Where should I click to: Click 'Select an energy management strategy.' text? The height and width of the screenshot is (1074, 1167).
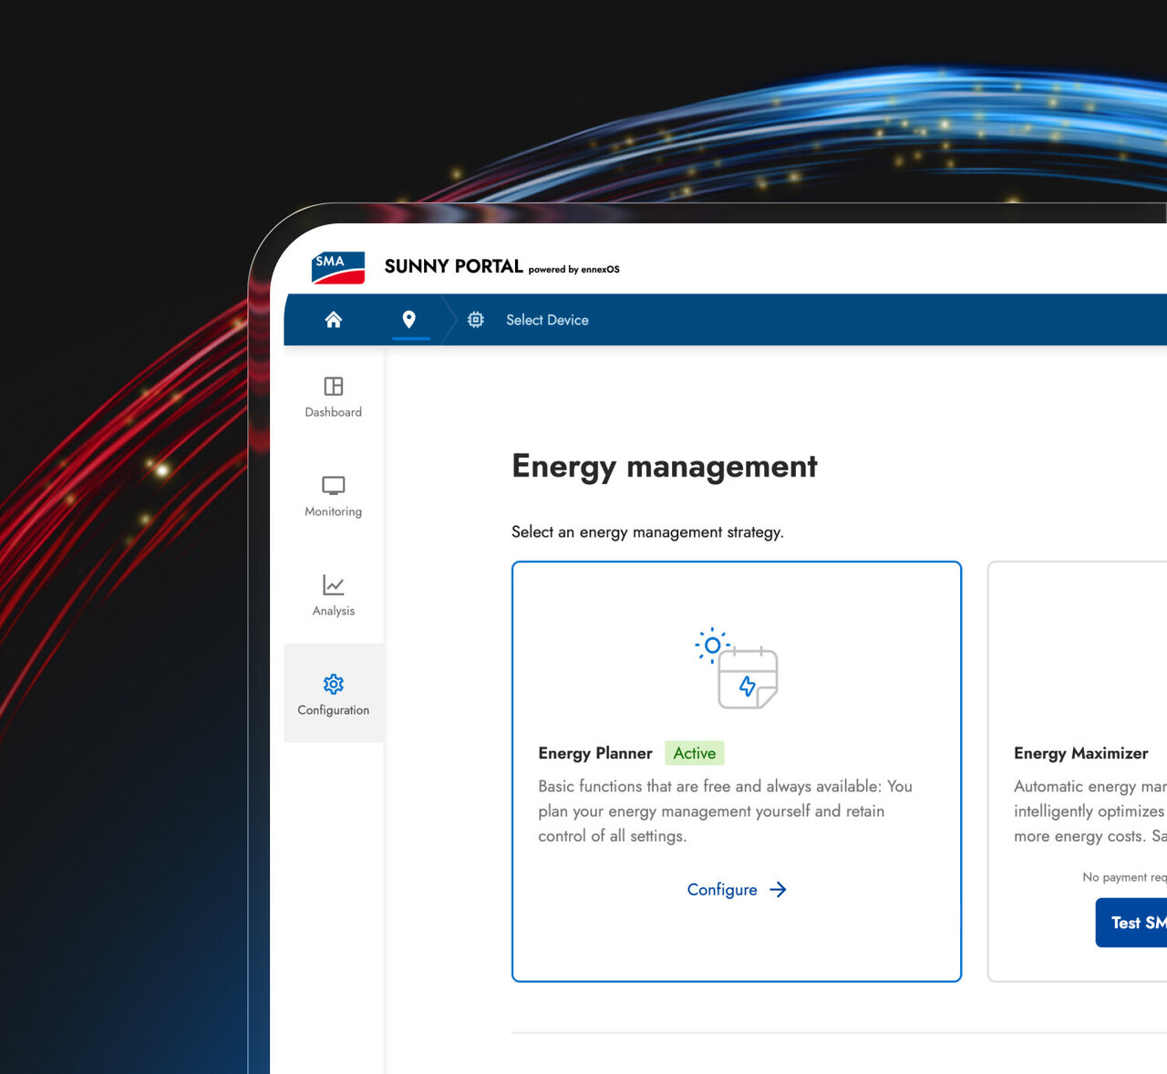647,532
